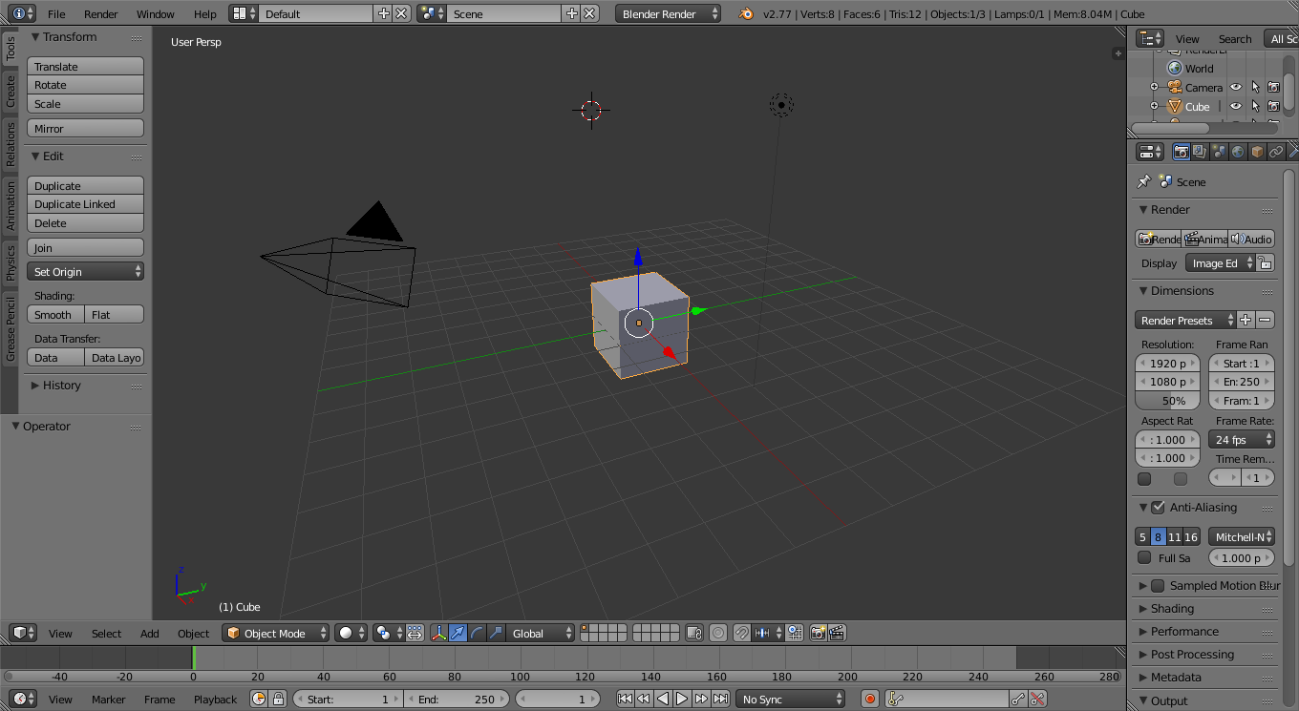Open the timeline editor type selector

point(24,699)
